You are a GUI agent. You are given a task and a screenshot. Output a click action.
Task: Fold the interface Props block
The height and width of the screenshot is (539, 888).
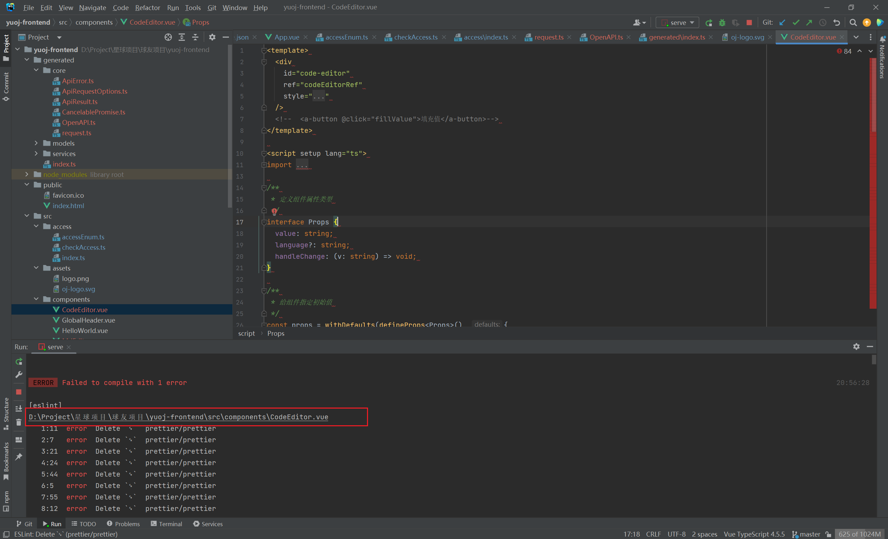coord(264,222)
